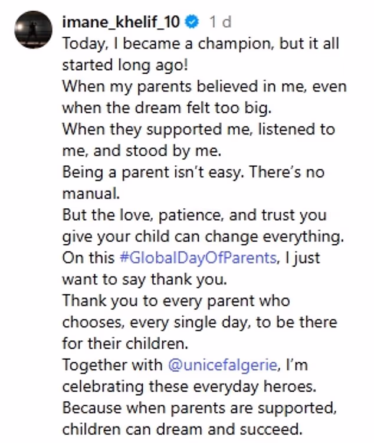Click the line 'When they supported me, listened to'
Screen dimensions: 374x443
pos(198,129)
